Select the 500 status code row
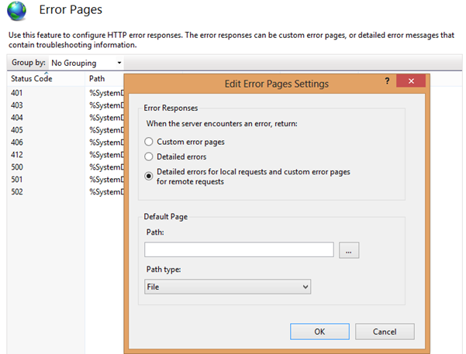This screenshot has height=354, width=466. click(x=17, y=167)
